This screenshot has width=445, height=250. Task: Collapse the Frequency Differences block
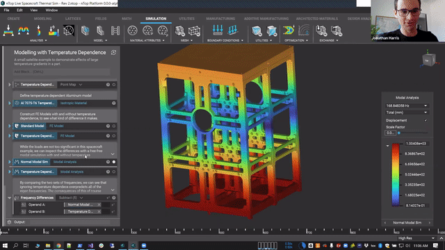9,198
